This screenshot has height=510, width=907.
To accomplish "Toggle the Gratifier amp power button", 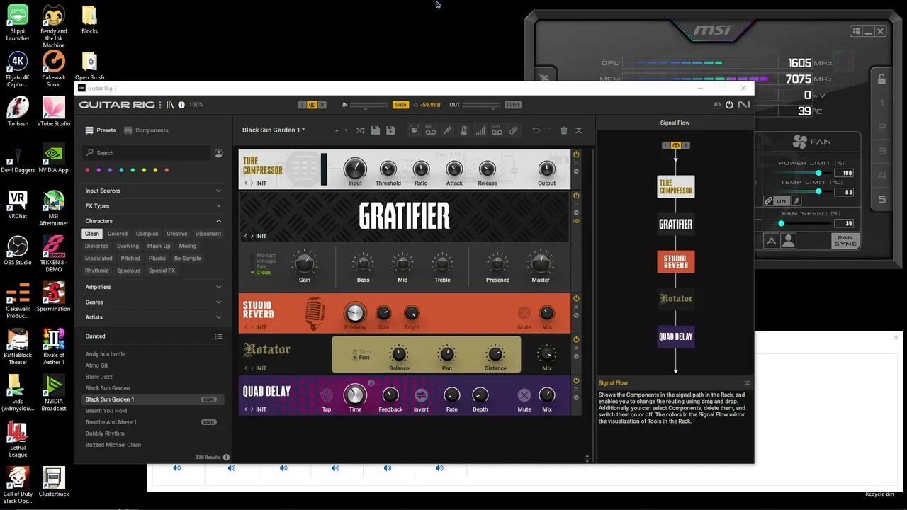I will (576, 195).
